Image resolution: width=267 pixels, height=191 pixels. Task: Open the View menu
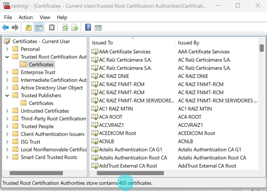45,17
